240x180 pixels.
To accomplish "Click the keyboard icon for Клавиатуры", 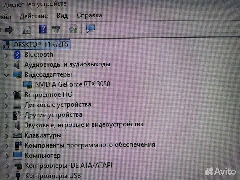I will [x=17, y=135].
